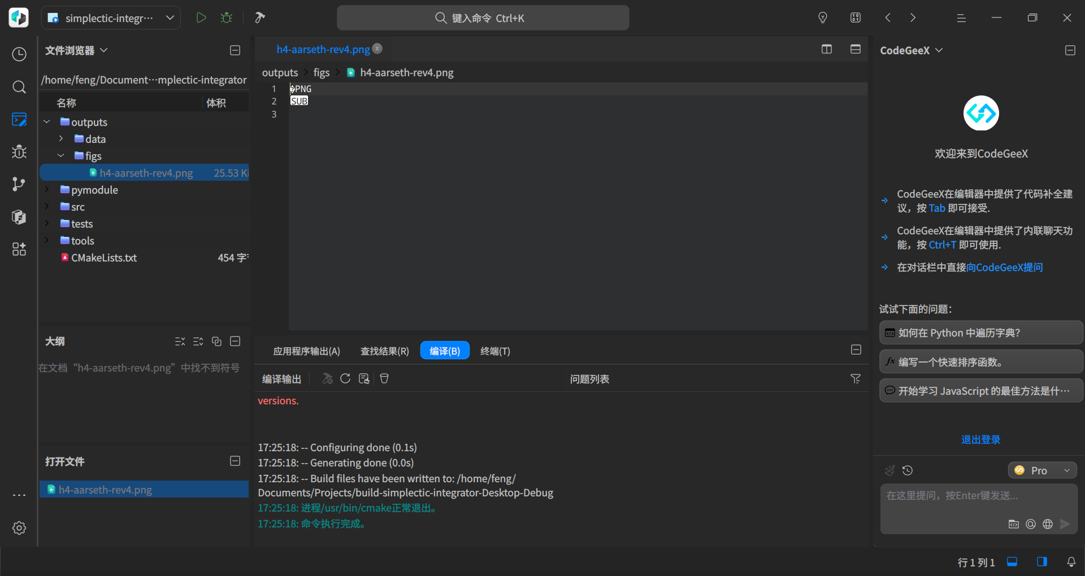
Task: Collapse the bottom output panel
Action: (856, 350)
